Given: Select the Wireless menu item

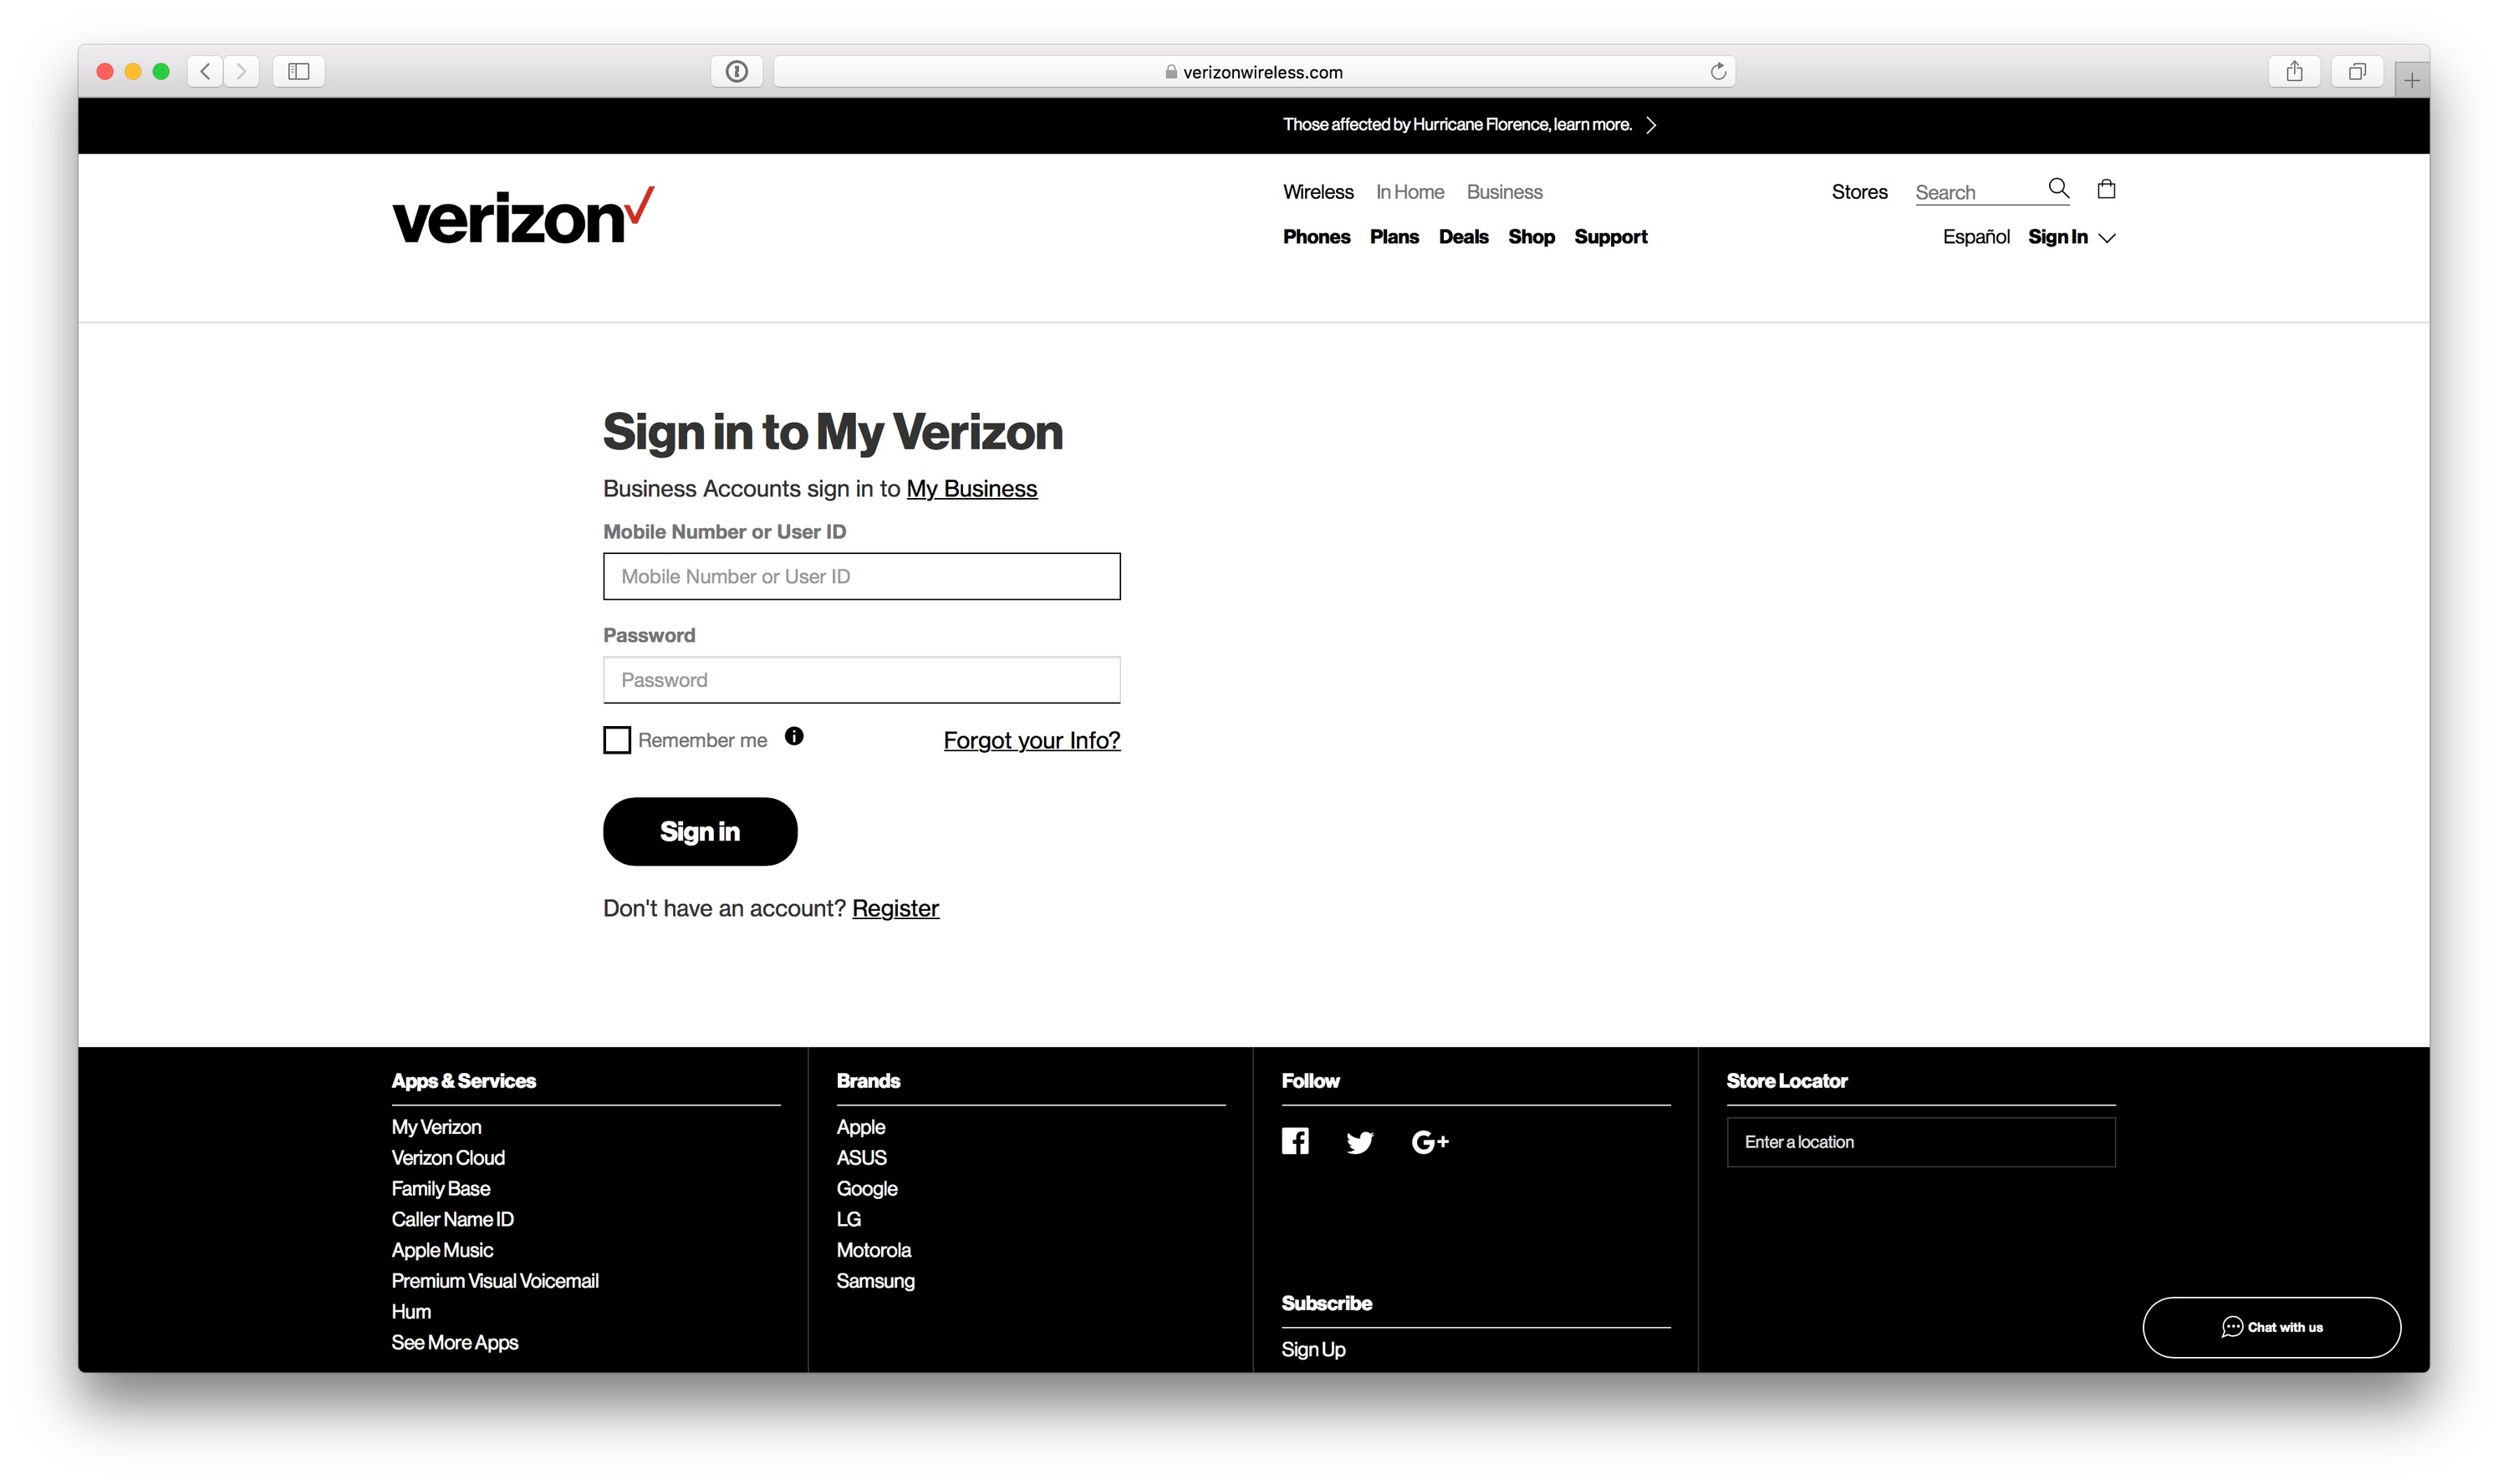Looking at the screenshot, I should [x=1317, y=191].
